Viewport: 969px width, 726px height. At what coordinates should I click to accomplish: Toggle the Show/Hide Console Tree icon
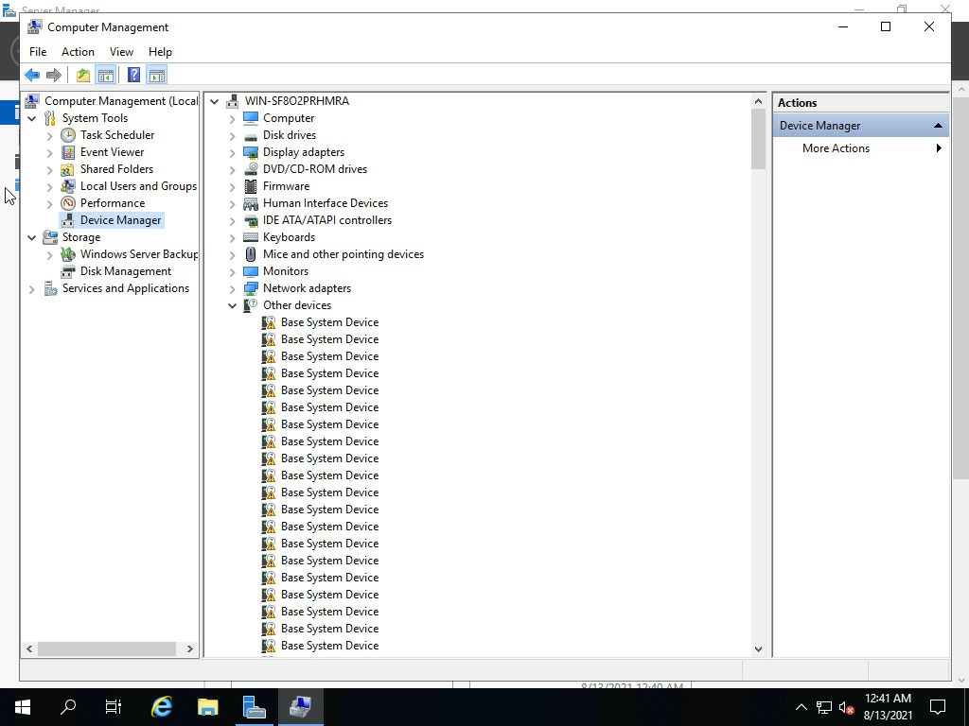point(106,76)
